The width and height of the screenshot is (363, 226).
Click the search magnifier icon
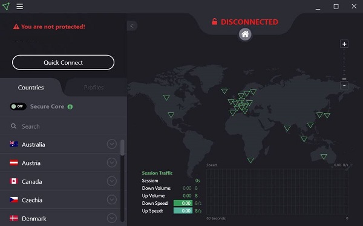click(x=14, y=126)
